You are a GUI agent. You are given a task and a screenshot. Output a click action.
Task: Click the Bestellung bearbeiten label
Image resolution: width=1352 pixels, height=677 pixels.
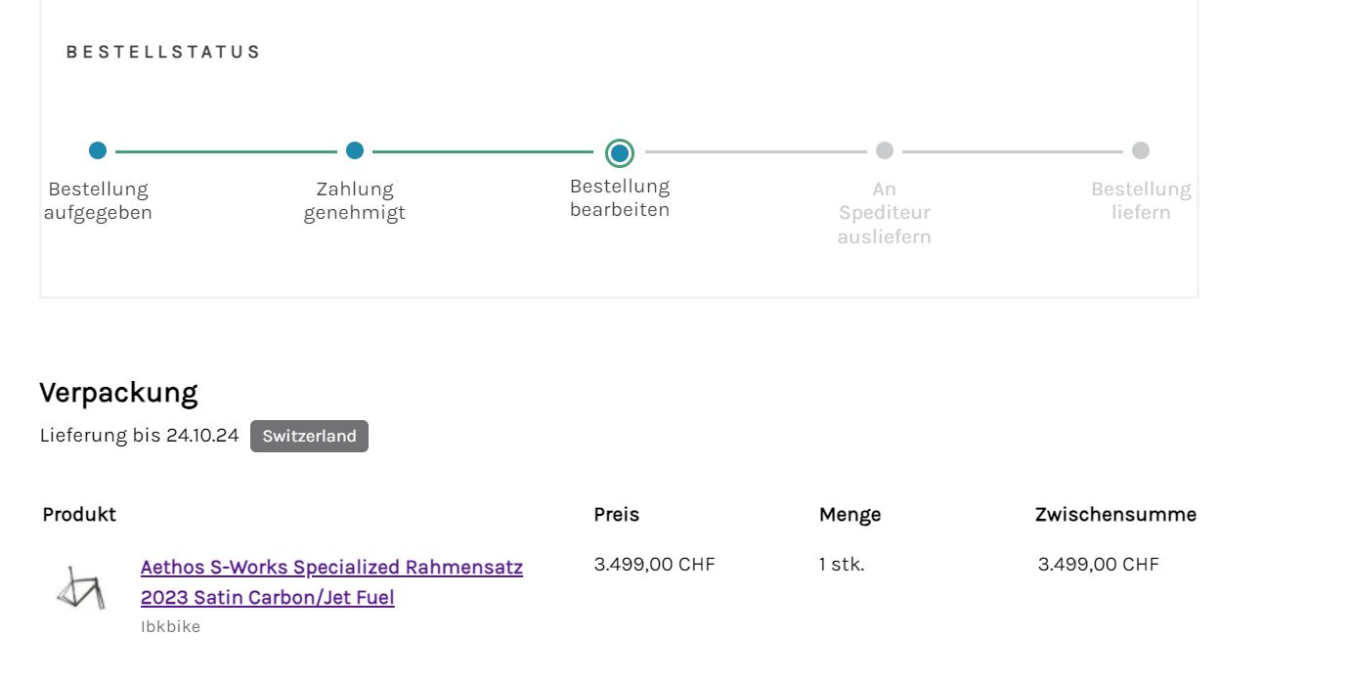tap(620, 197)
